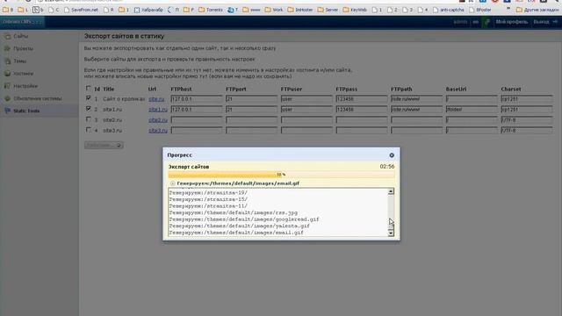Viewport: 562px width, 316px height.
Task: Click FTPuser field in Сайт о кроликах row
Action: (x=306, y=99)
